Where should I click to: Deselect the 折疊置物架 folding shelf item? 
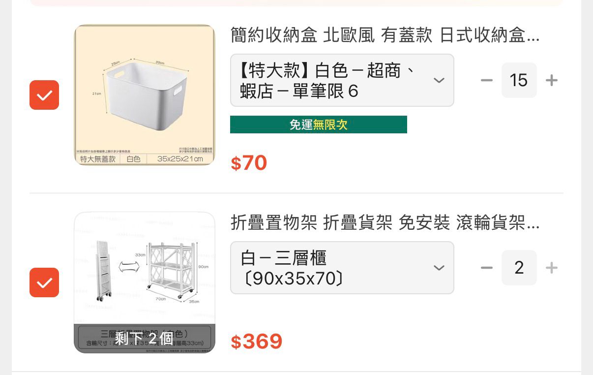coord(44,282)
